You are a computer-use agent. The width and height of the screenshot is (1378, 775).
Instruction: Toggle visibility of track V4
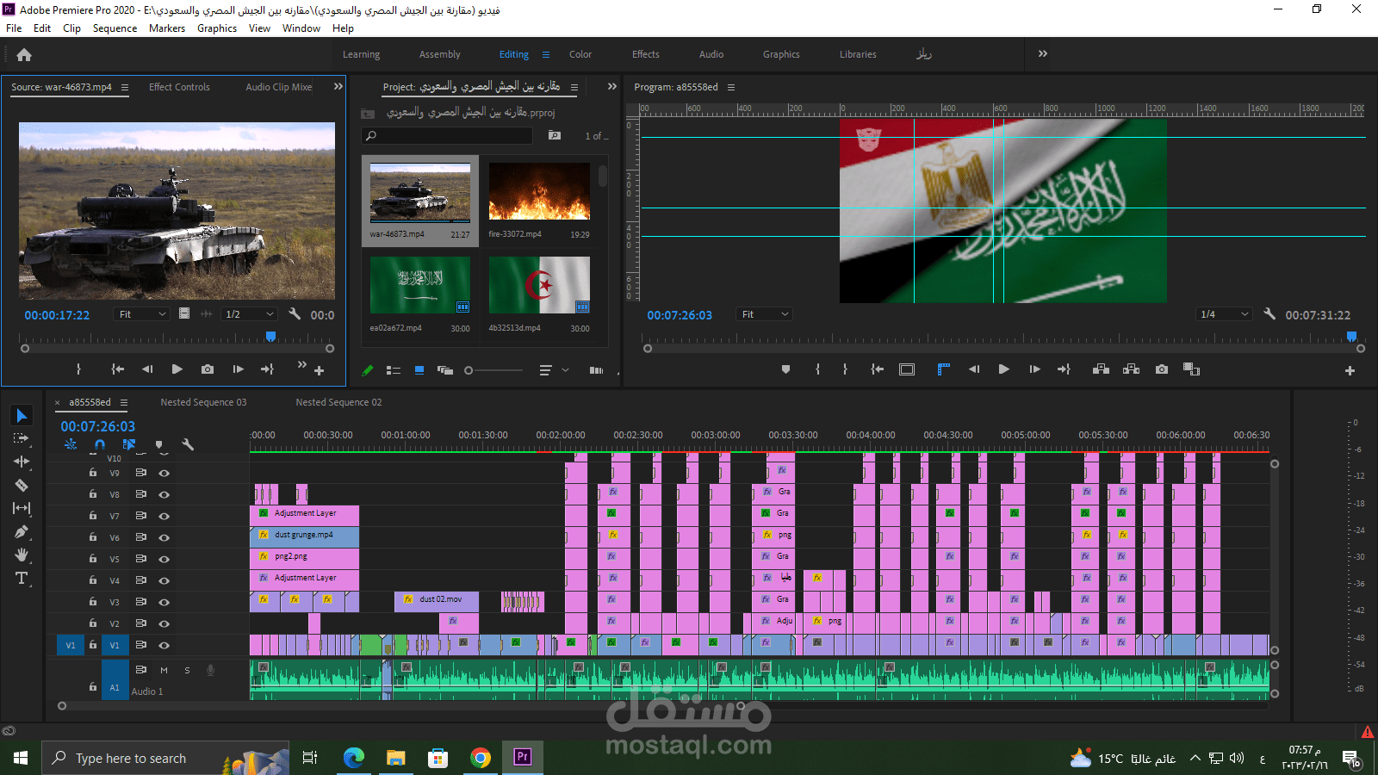tap(164, 580)
